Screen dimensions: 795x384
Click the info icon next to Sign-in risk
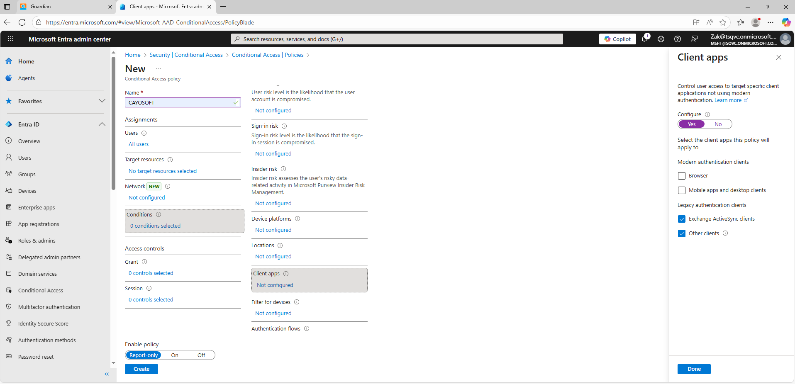[284, 126]
